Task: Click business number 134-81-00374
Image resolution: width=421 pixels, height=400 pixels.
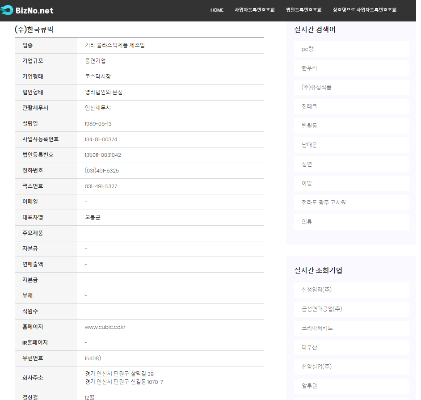Action: pos(101,139)
